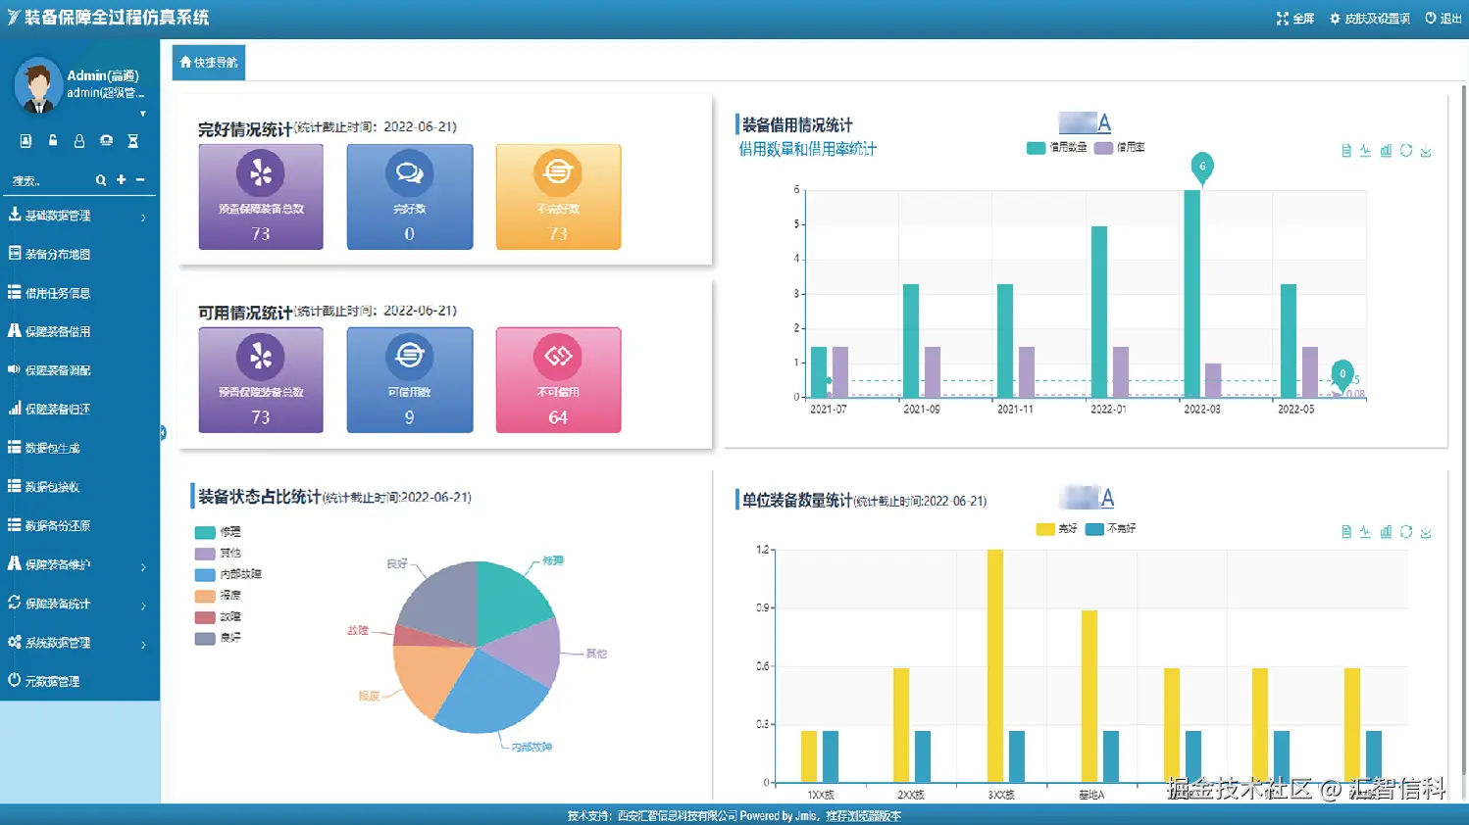The image size is (1469, 825).
Task: Open 皮肤及设置项 in the header
Action: [1370, 19]
